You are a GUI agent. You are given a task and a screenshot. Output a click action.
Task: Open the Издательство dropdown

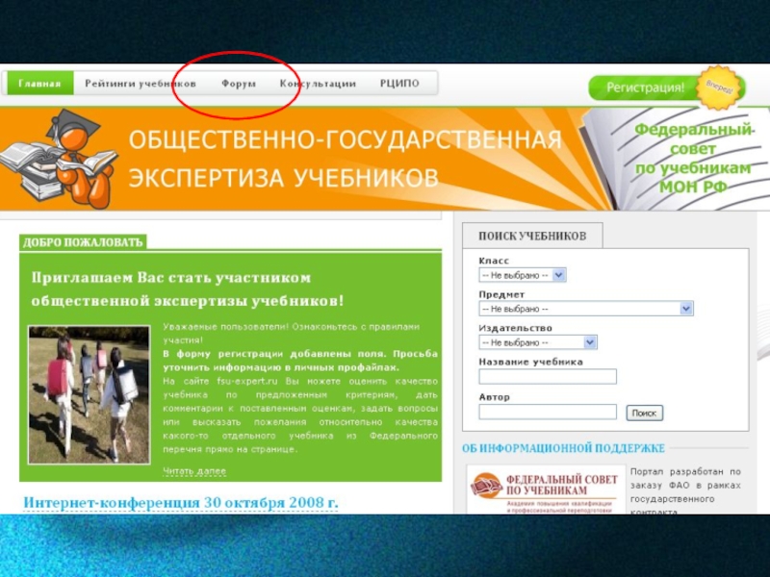[x=538, y=342]
